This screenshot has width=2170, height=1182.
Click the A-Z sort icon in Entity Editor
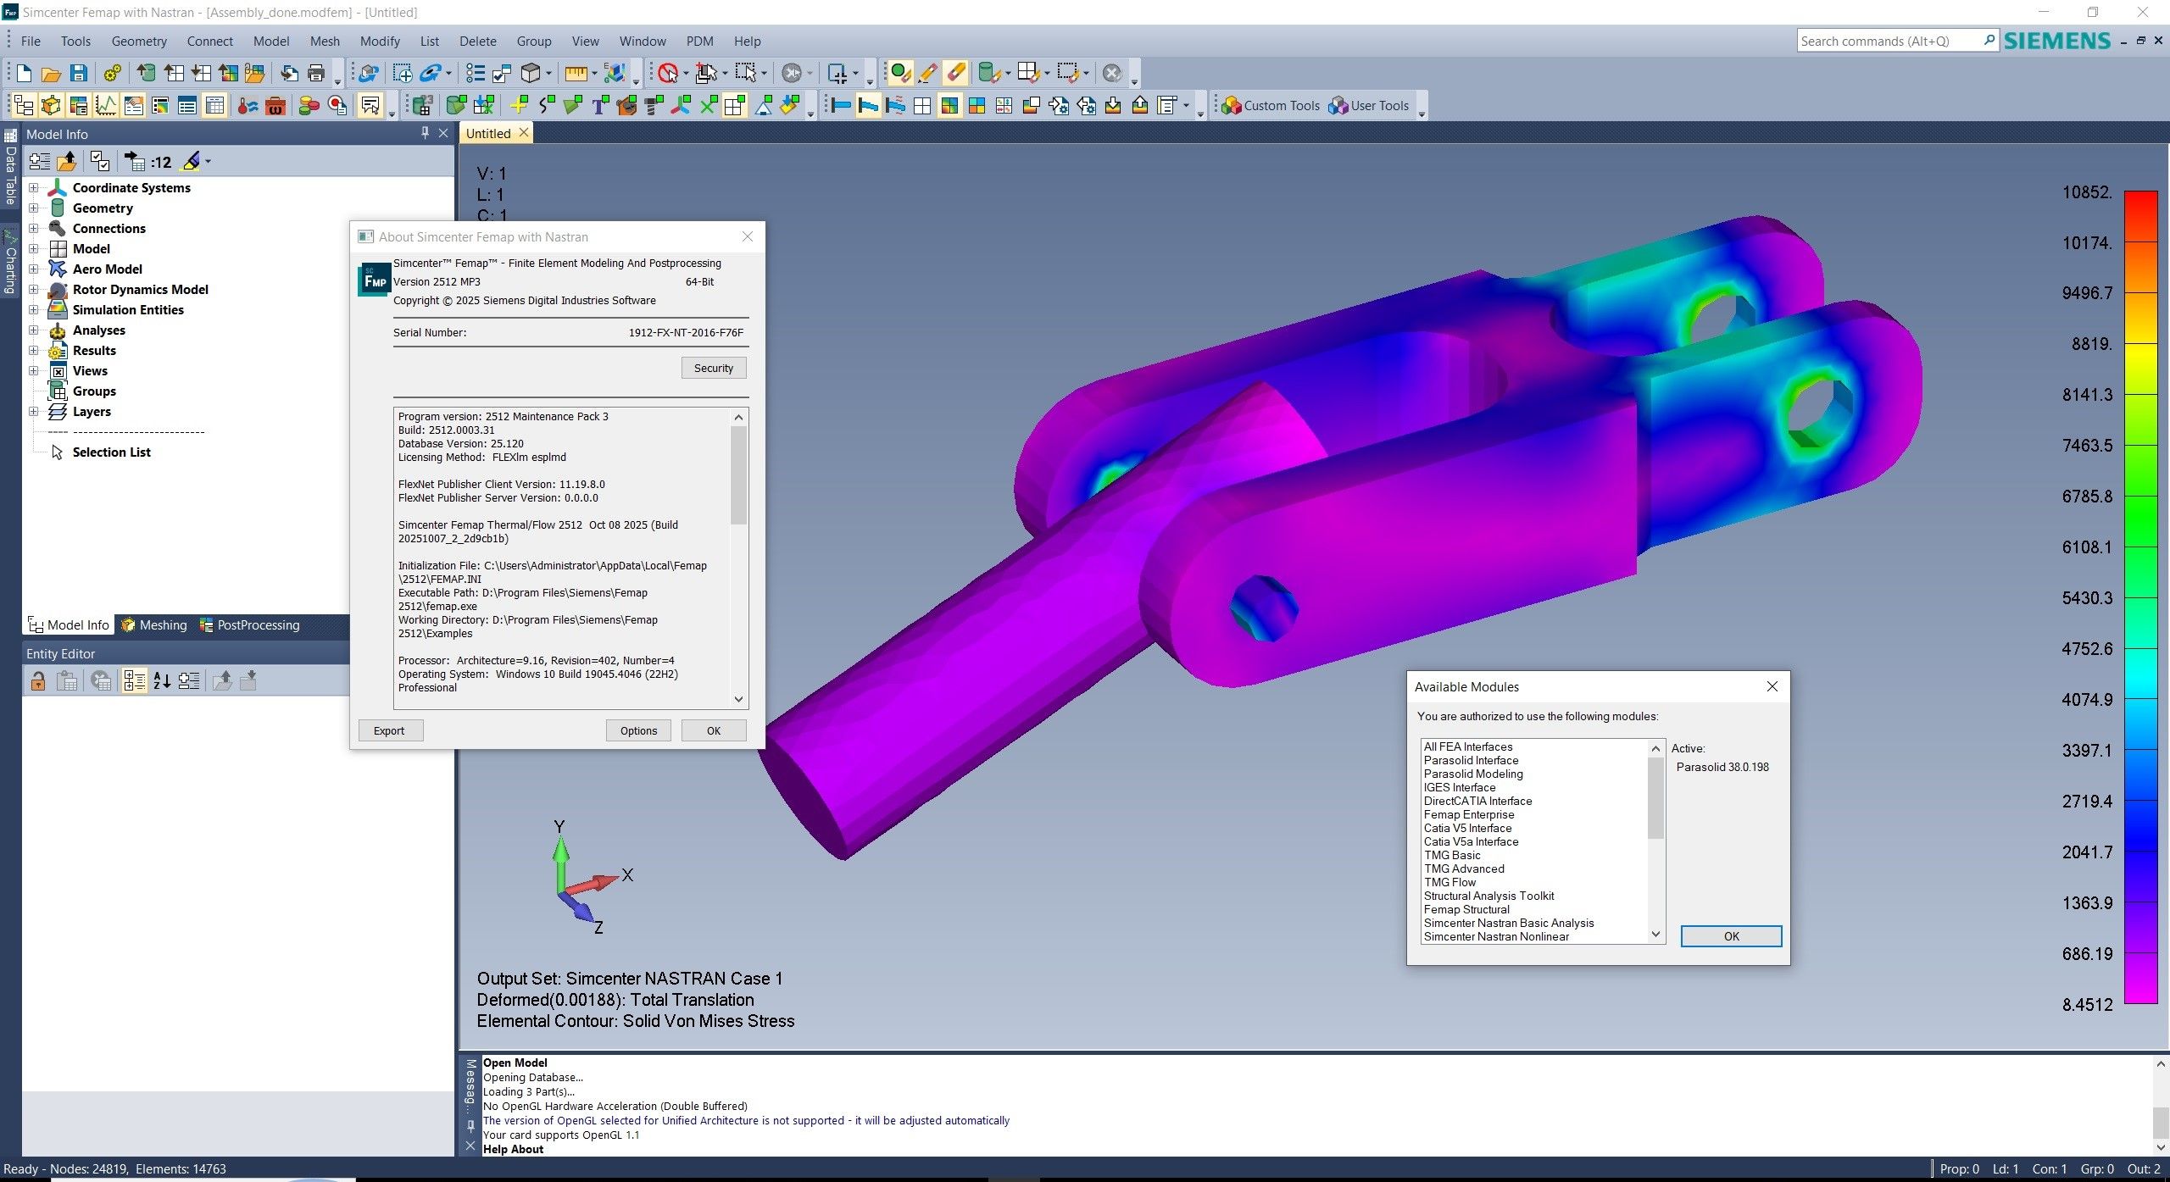point(162,680)
